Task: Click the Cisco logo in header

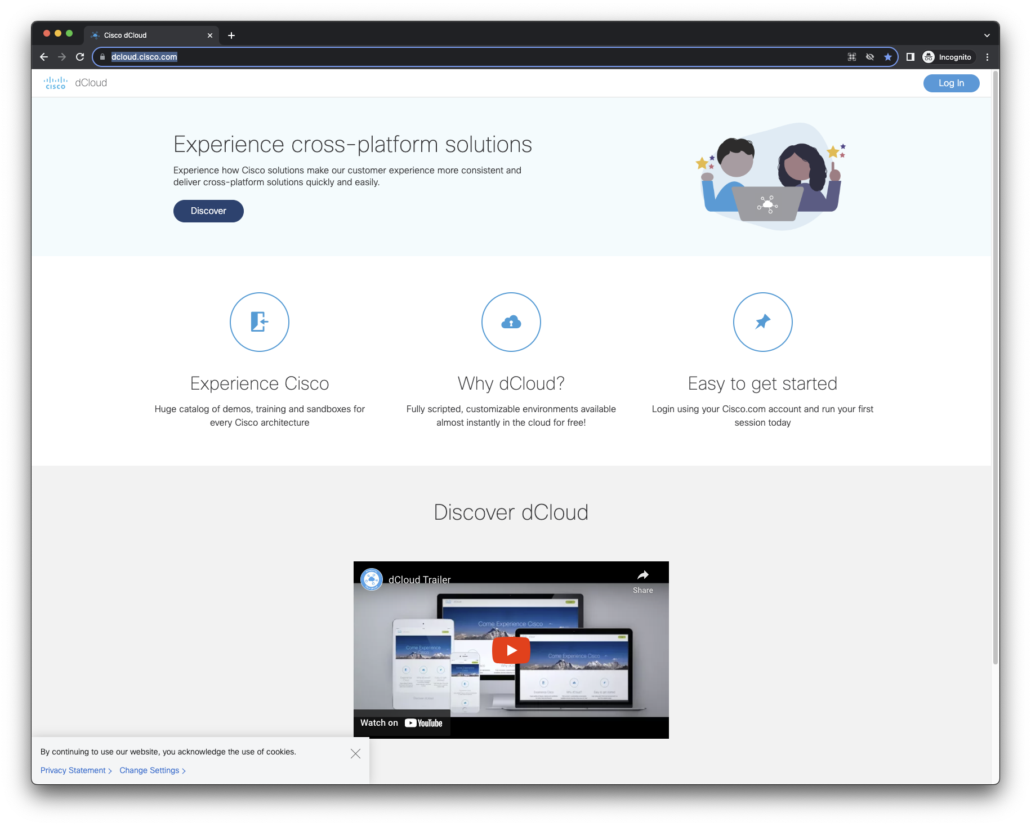Action: click(56, 83)
